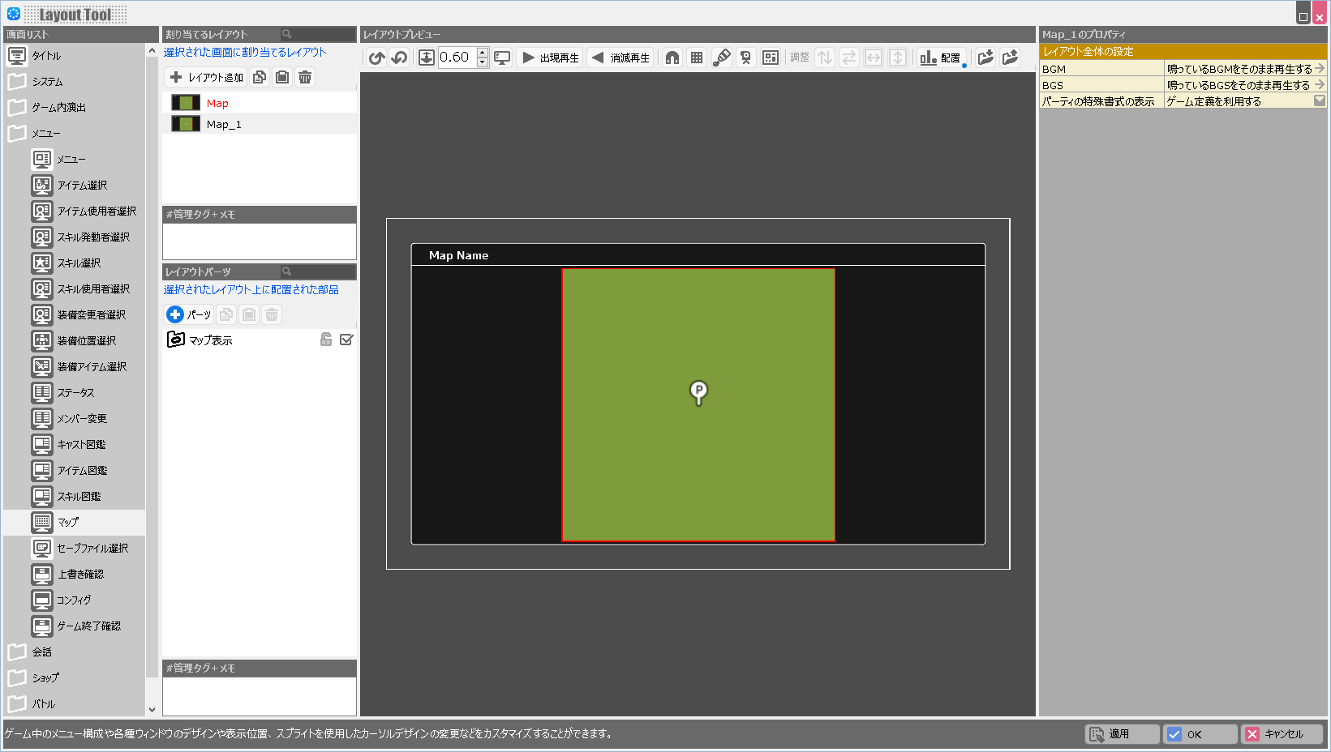1331x752 pixels.
Task: Select the Map layout thumbnail
Action: [x=186, y=103]
